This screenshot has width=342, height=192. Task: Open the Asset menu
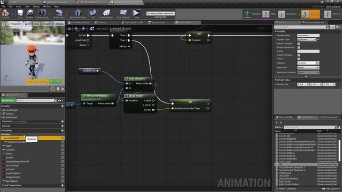click(19, 6)
